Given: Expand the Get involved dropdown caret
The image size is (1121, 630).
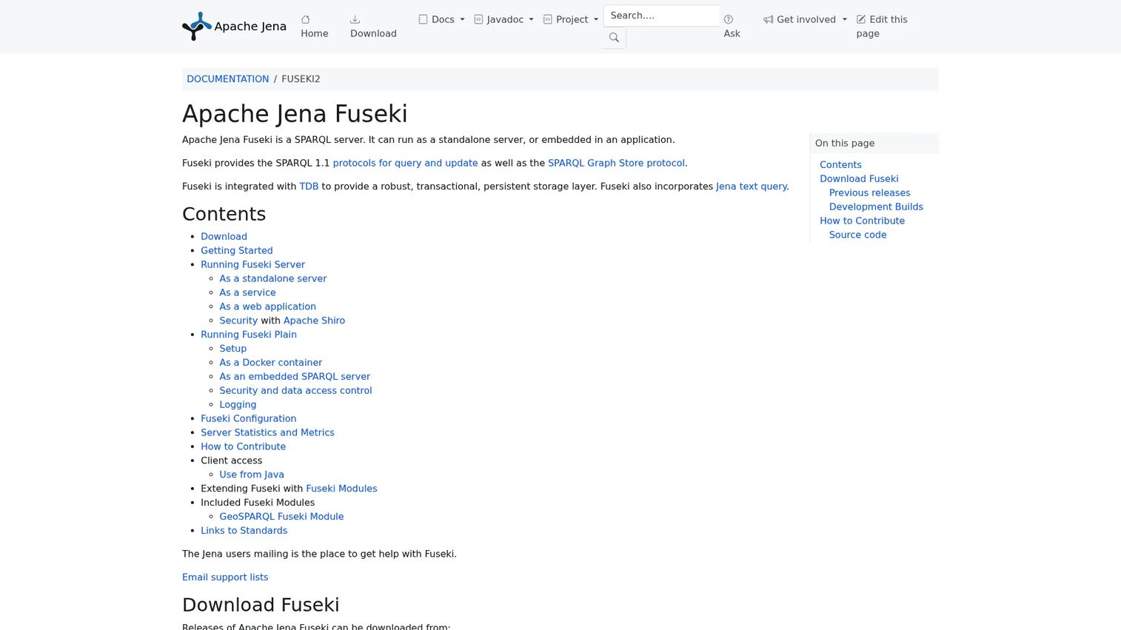Looking at the screenshot, I should [x=845, y=19].
